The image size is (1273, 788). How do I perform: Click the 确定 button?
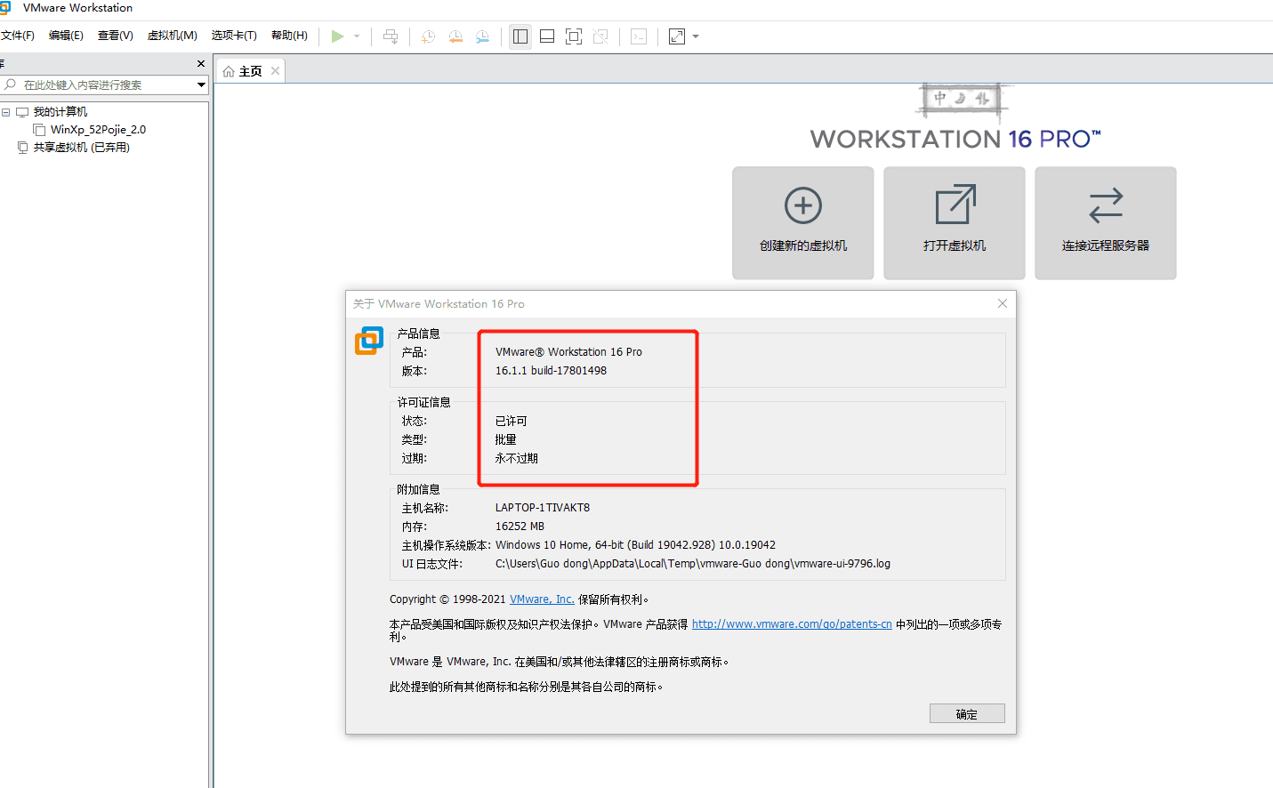tap(967, 714)
